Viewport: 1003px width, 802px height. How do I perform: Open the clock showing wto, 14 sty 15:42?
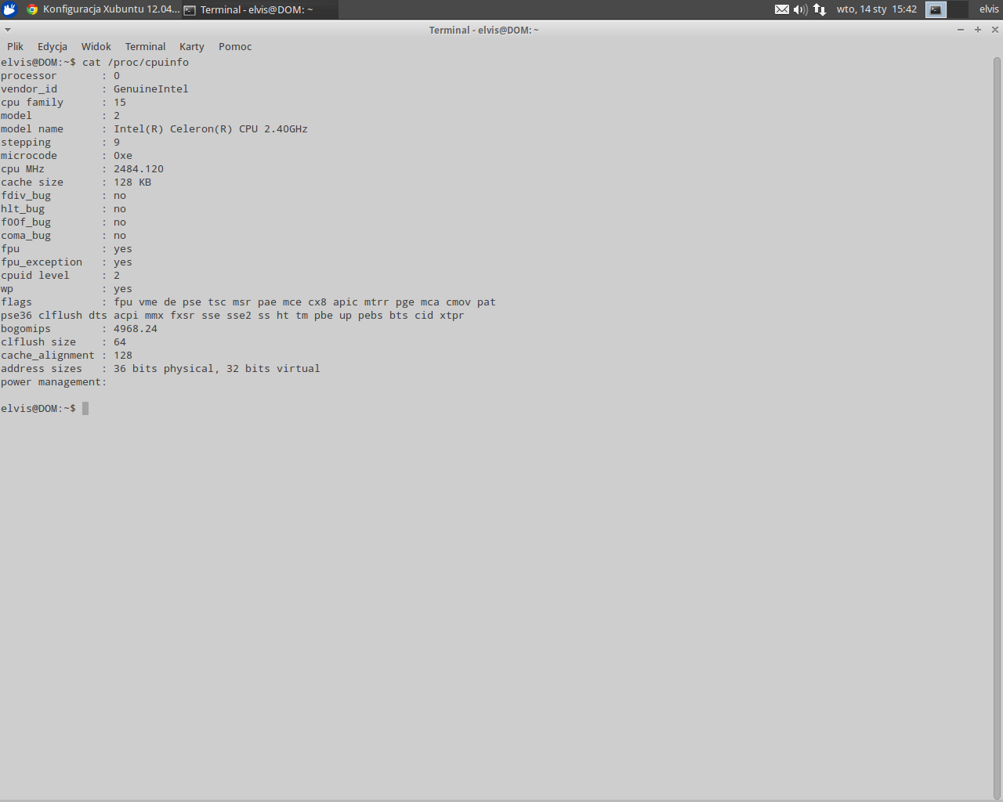876,9
